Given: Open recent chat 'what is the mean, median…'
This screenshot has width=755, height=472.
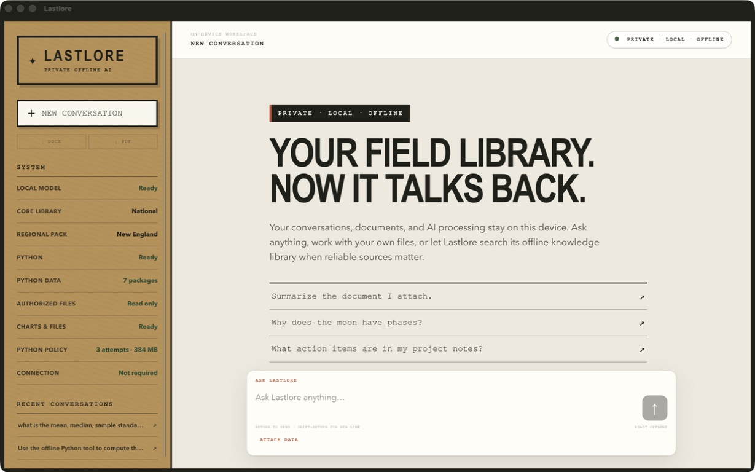Looking at the screenshot, I should coord(87,425).
